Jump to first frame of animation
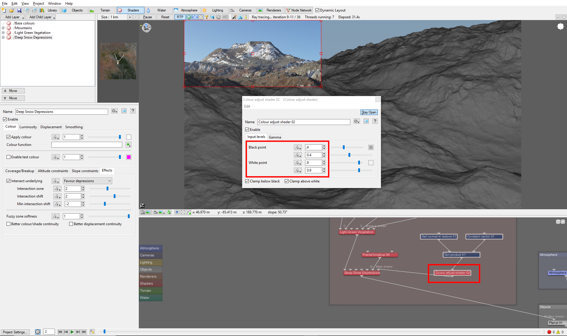Image resolution: width=567 pixels, height=336 pixels. click(x=60, y=332)
